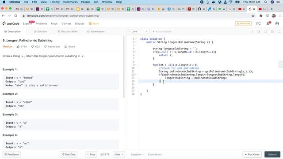This screenshot has width=283, height=159.
Task: Format code with the braces icon
Action: point(259,31)
